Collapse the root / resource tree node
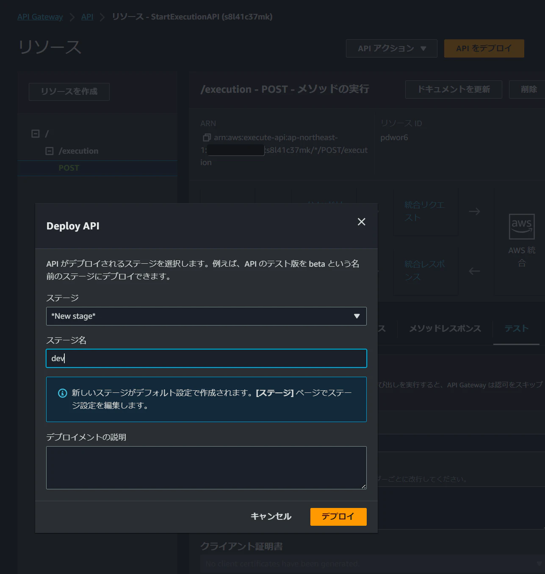Image resolution: width=545 pixels, height=574 pixels. click(36, 134)
